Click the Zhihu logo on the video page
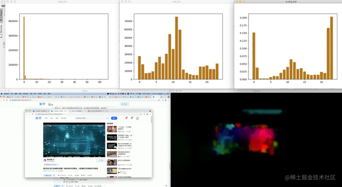This screenshot has width=342, height=187. click(x=38, y=118)
